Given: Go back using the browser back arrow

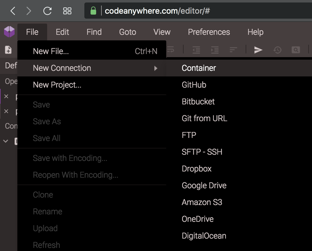Looking at the screenshot, I should click(x=13, y=11).
